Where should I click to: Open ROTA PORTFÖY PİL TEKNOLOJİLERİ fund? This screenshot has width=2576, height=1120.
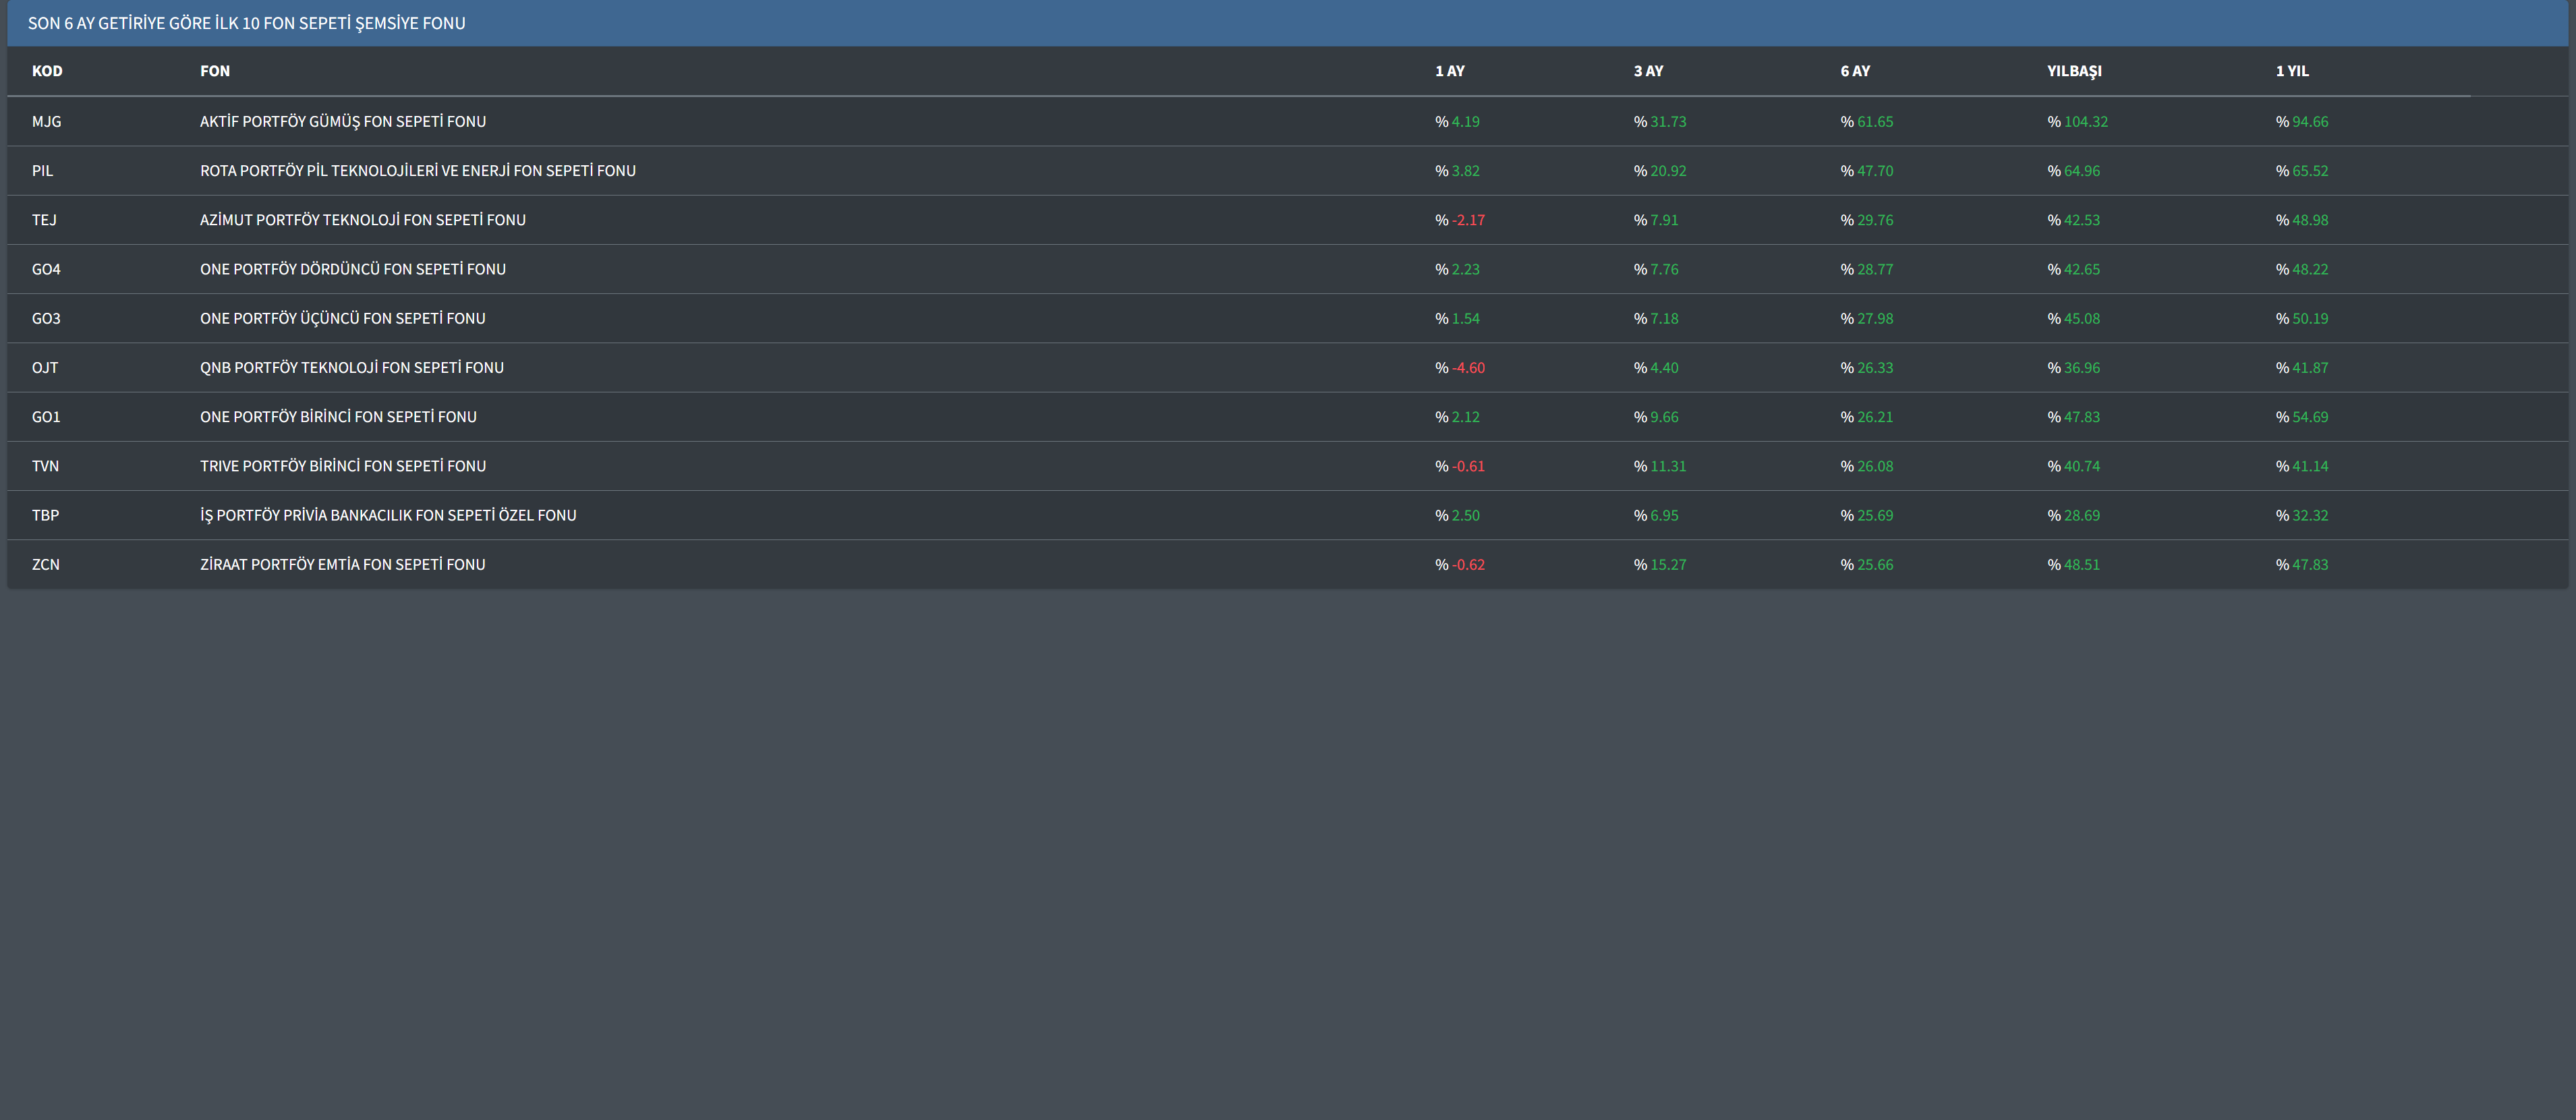coord(418,171)
